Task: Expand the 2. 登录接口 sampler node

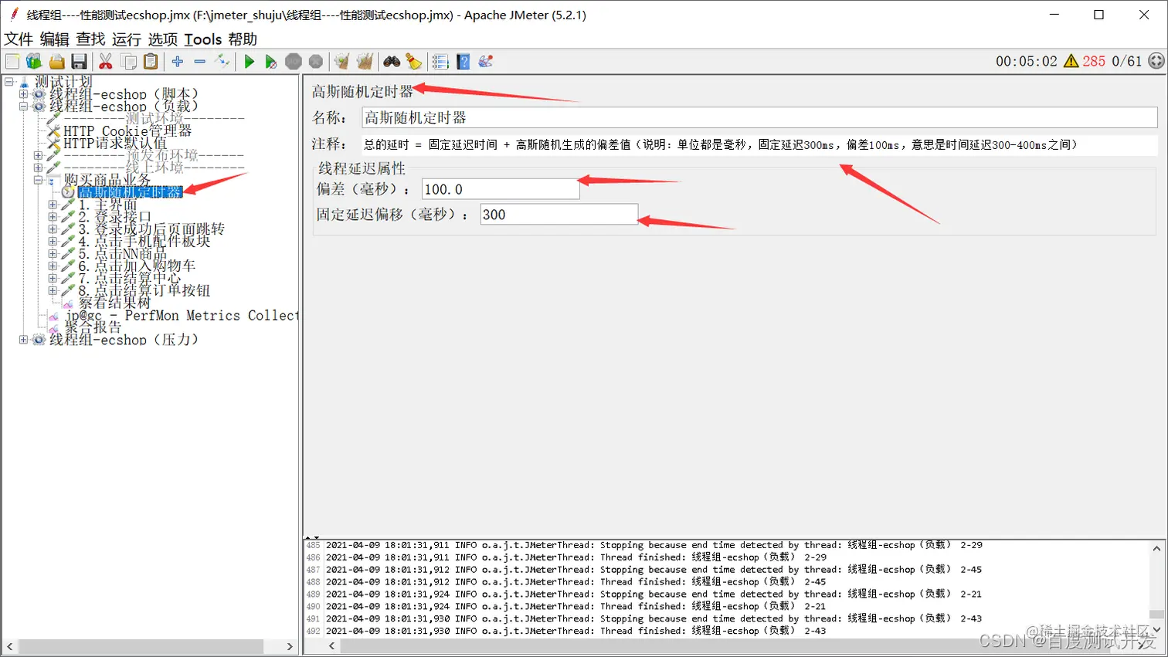Action: tap(53, 217)
